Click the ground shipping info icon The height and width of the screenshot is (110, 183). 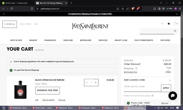(11, 62)
